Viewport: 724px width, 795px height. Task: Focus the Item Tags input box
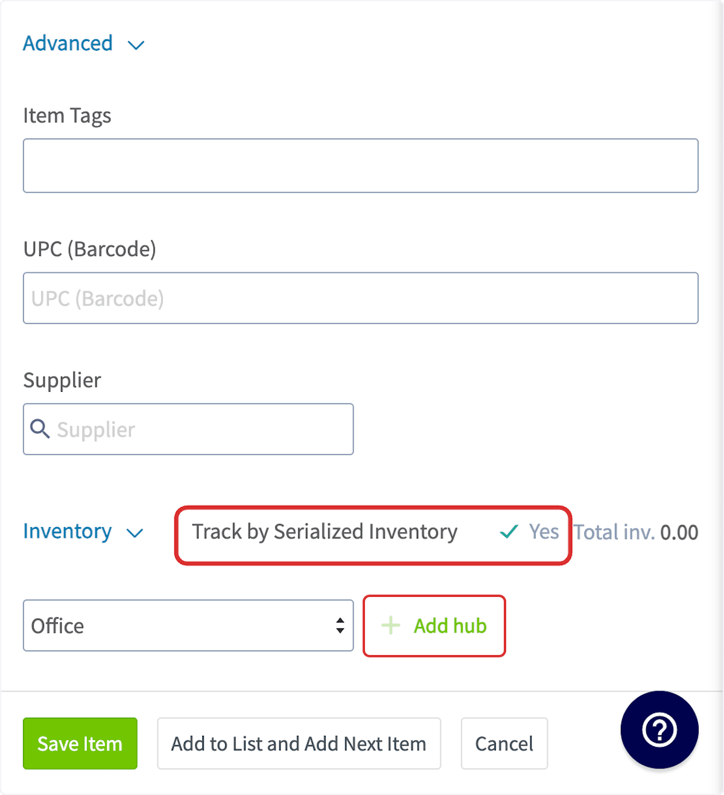360,166
